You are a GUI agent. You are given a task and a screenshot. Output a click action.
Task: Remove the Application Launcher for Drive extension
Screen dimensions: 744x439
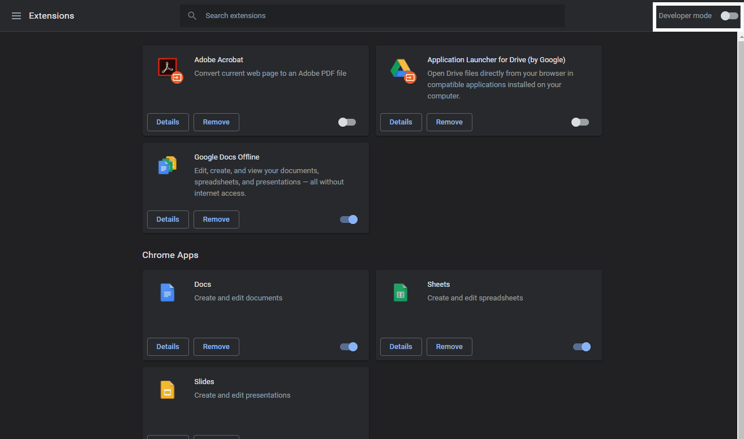click(449, 122)
